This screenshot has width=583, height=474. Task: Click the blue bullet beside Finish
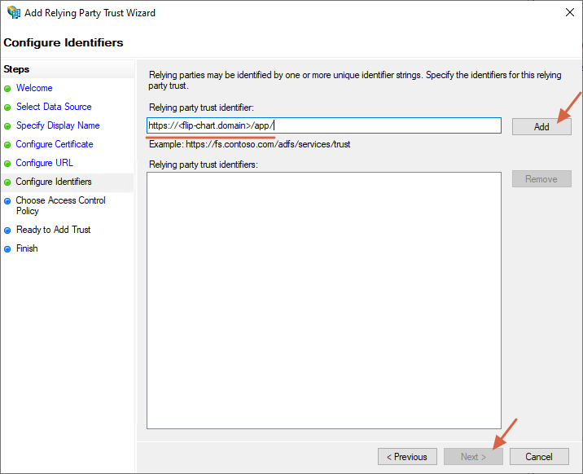(7, 249)
